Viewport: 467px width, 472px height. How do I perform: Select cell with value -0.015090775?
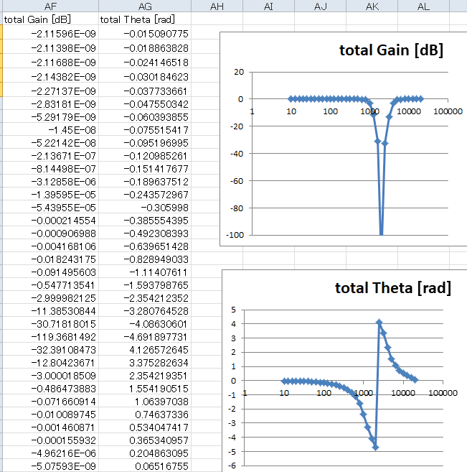pyautogui.click(x=145, y=34)
